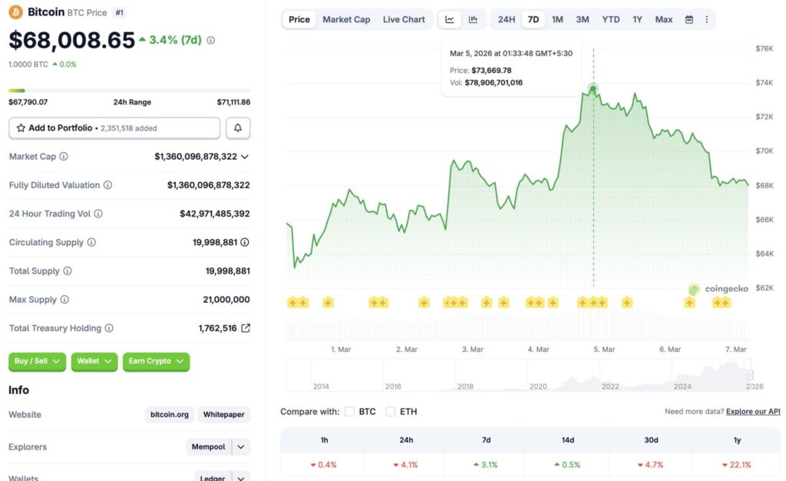Switch to the candlestick chart icon
The height and width of the screenshot is (481, 786).
point(473,20)
